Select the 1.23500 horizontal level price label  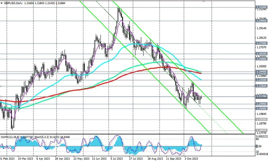262,80
